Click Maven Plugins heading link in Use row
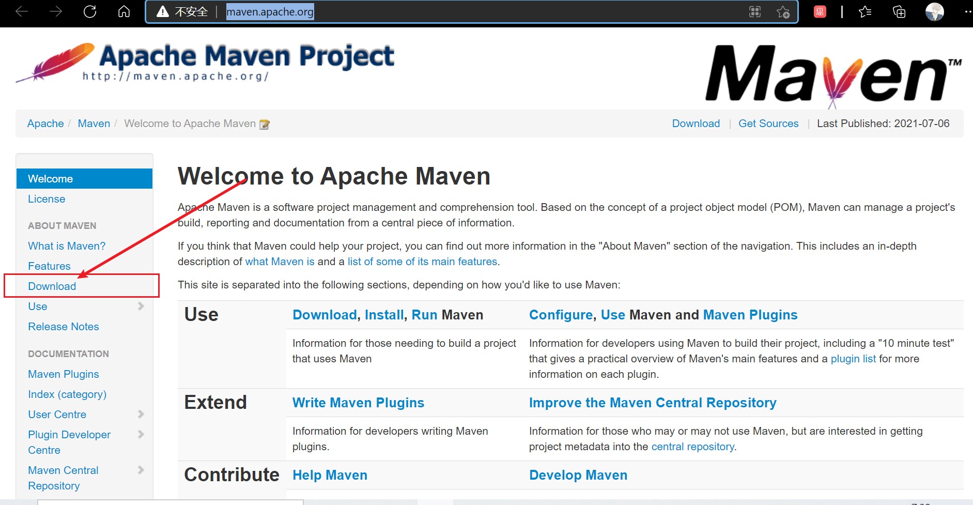Screen dimensions: 973x505 pos(750,315)
